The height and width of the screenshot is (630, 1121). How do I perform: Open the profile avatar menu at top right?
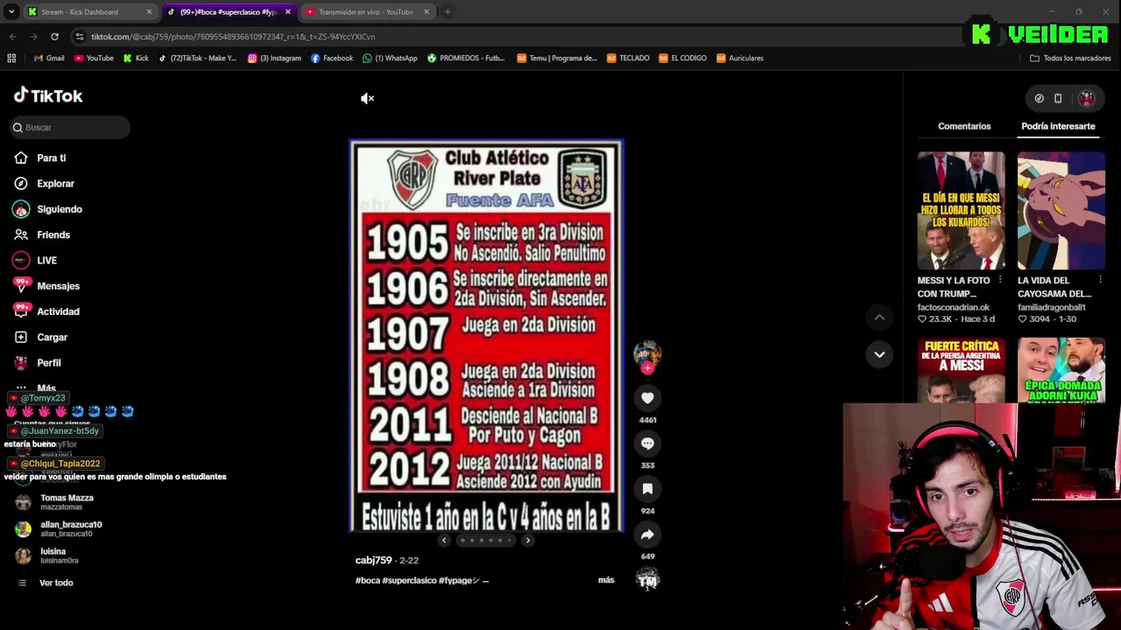[x=1086, y=99]
